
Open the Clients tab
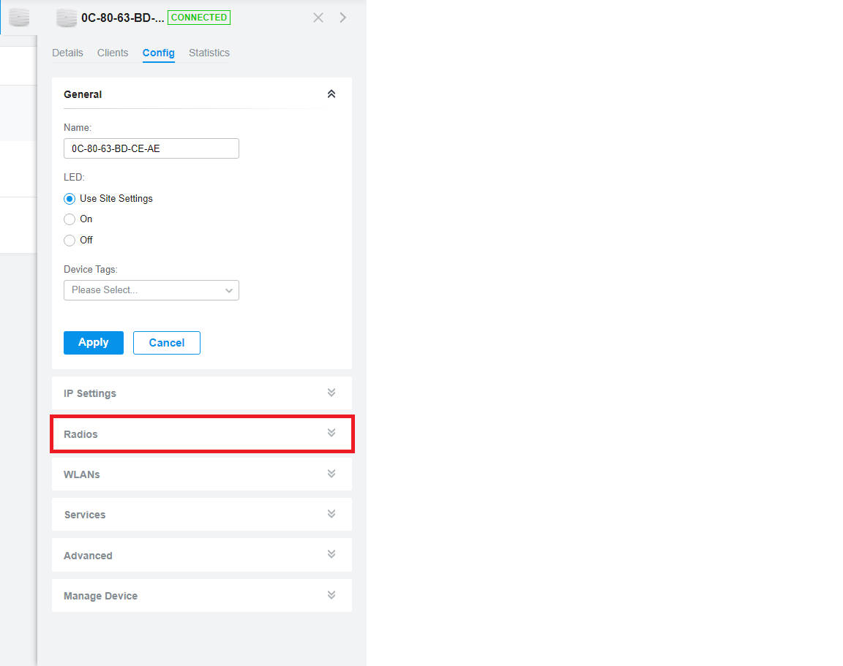(x=113, y=53)
